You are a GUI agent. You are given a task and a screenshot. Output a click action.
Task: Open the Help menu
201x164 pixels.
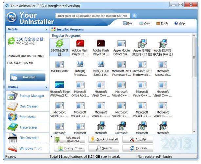[180, 23]
